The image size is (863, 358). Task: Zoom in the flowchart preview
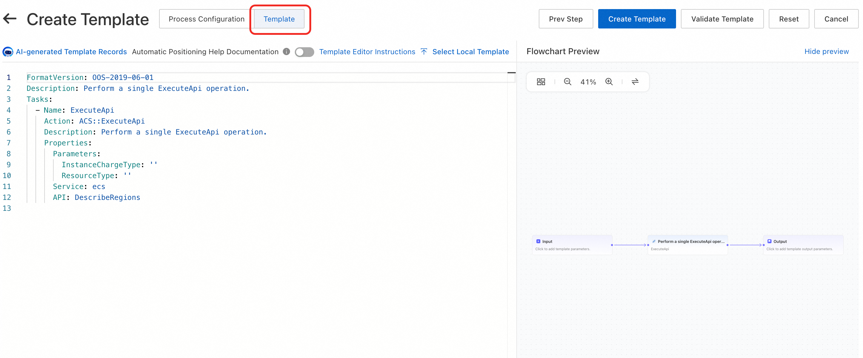[609, 82]
